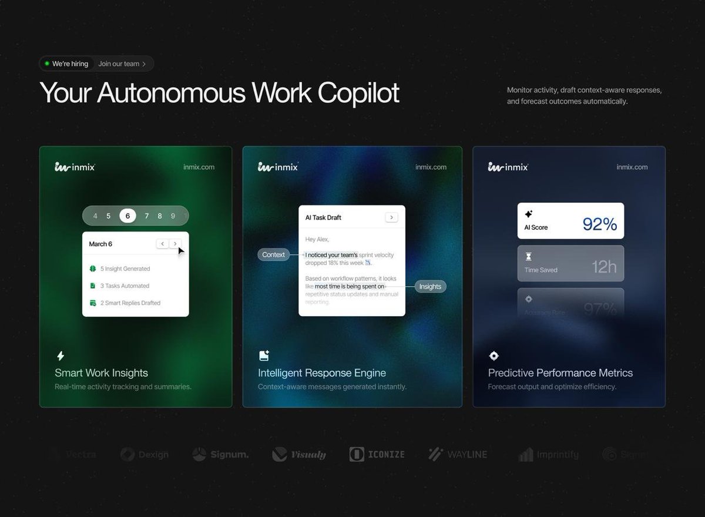
Task: Click the Hey Alex greeting line
Action: click(x=317, y=239)
